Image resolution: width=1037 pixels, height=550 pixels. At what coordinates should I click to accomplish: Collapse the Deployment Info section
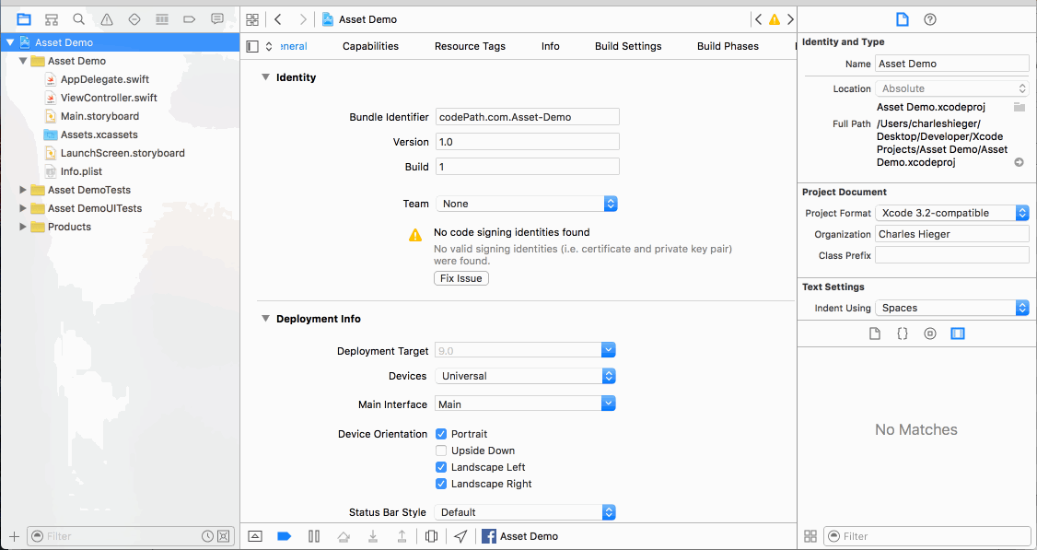tap(265, 319)
